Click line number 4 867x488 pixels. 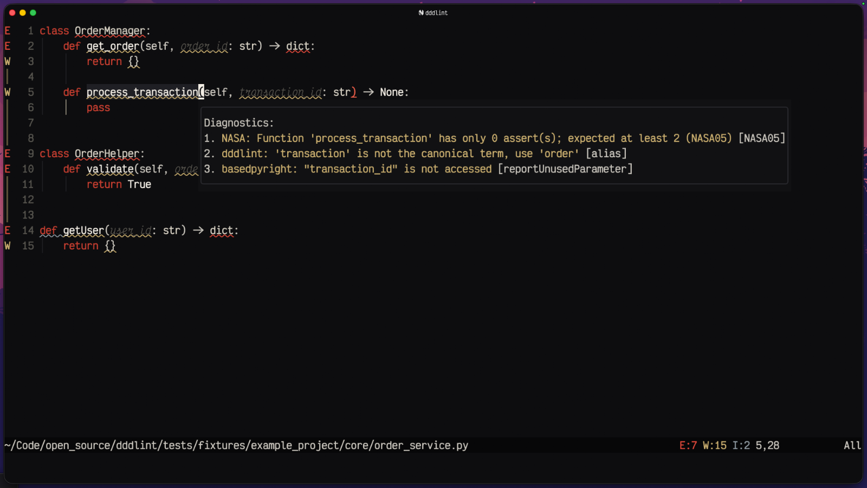click(31, 77)
